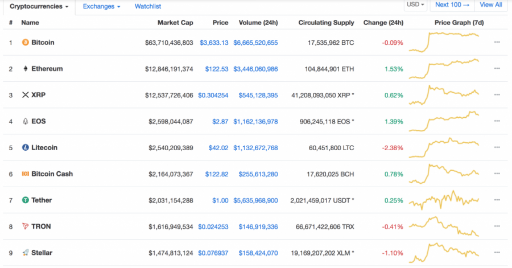
Task: Open the USD currency selector
Action: [x=415, y=5]
